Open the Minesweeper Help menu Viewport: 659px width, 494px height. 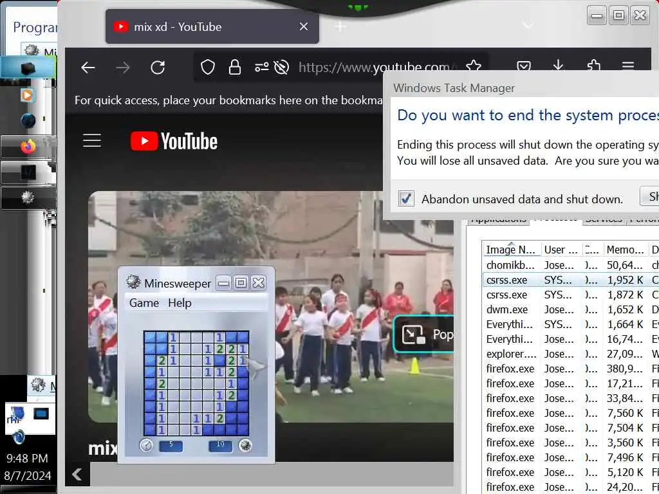(x=180, y=303)
